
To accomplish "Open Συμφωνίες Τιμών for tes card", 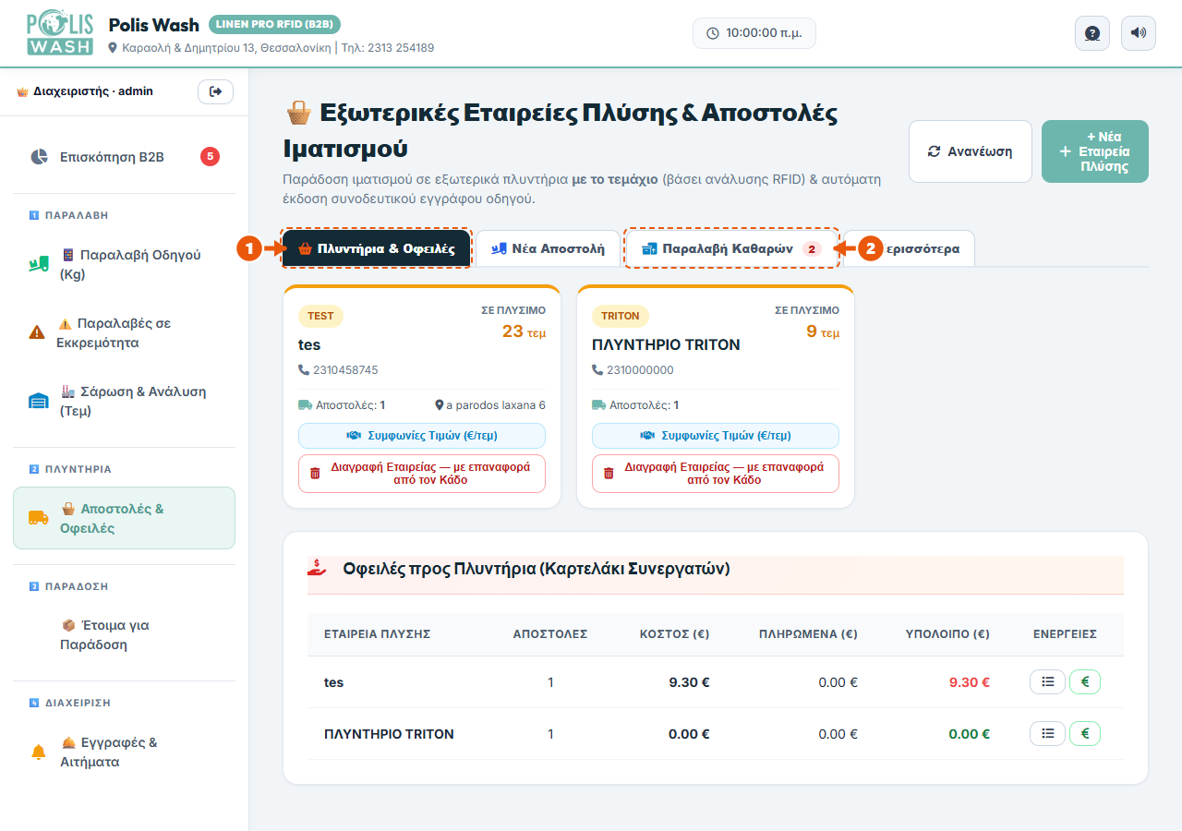I will [422, 436].
